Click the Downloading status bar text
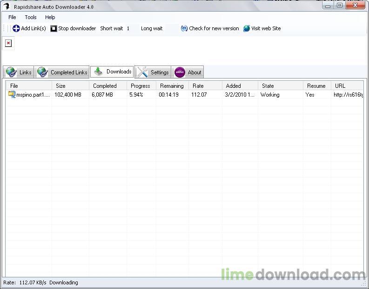The image size is (369, 289). tap(64, 282)
